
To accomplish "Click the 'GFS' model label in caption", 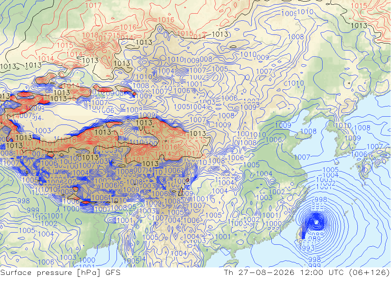I will (113, 272).
